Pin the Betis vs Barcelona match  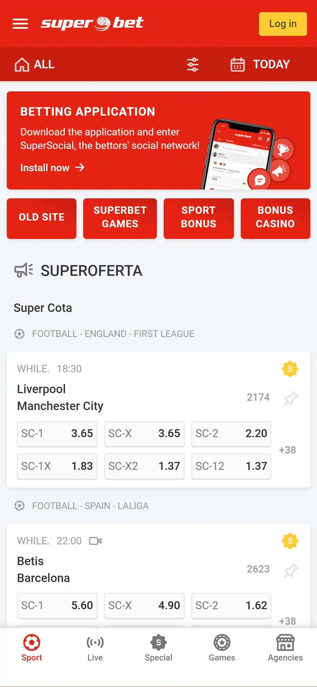click(291, 570)
